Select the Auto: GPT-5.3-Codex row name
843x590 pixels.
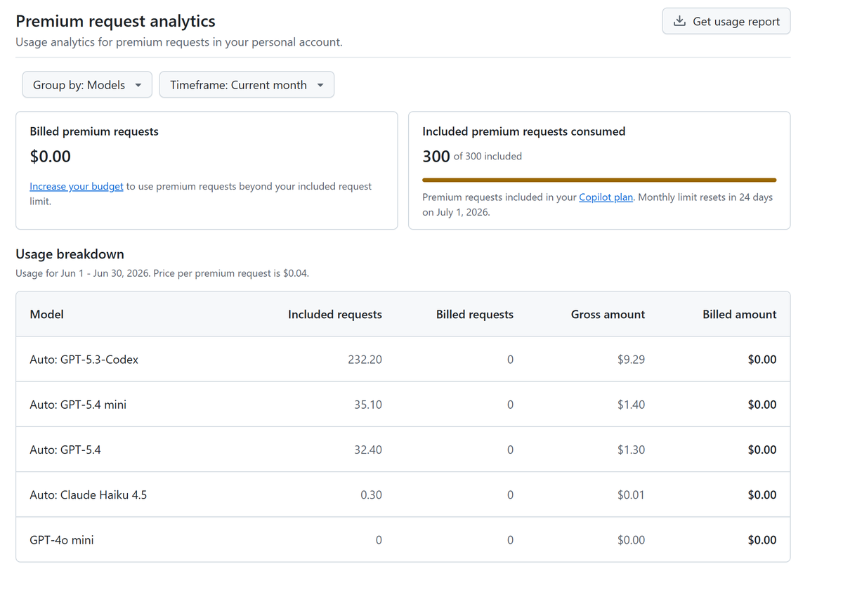coord(84,359)
